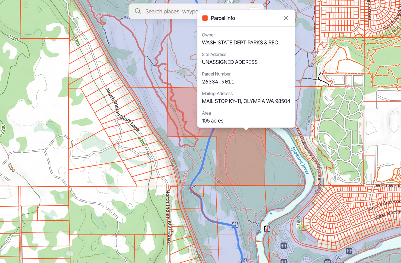
Task: Click the North Indian Bluff Road label
Action: (169, 217)
